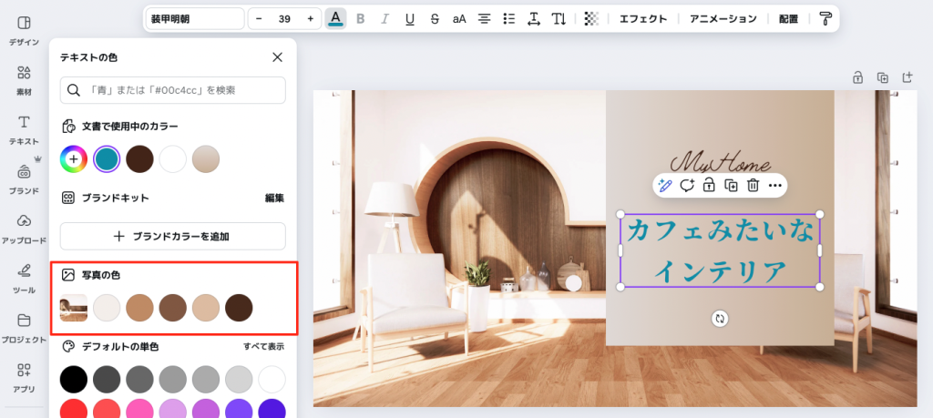Apply strikethrough to the text
The image size is (933, 418).
[434, 18]
